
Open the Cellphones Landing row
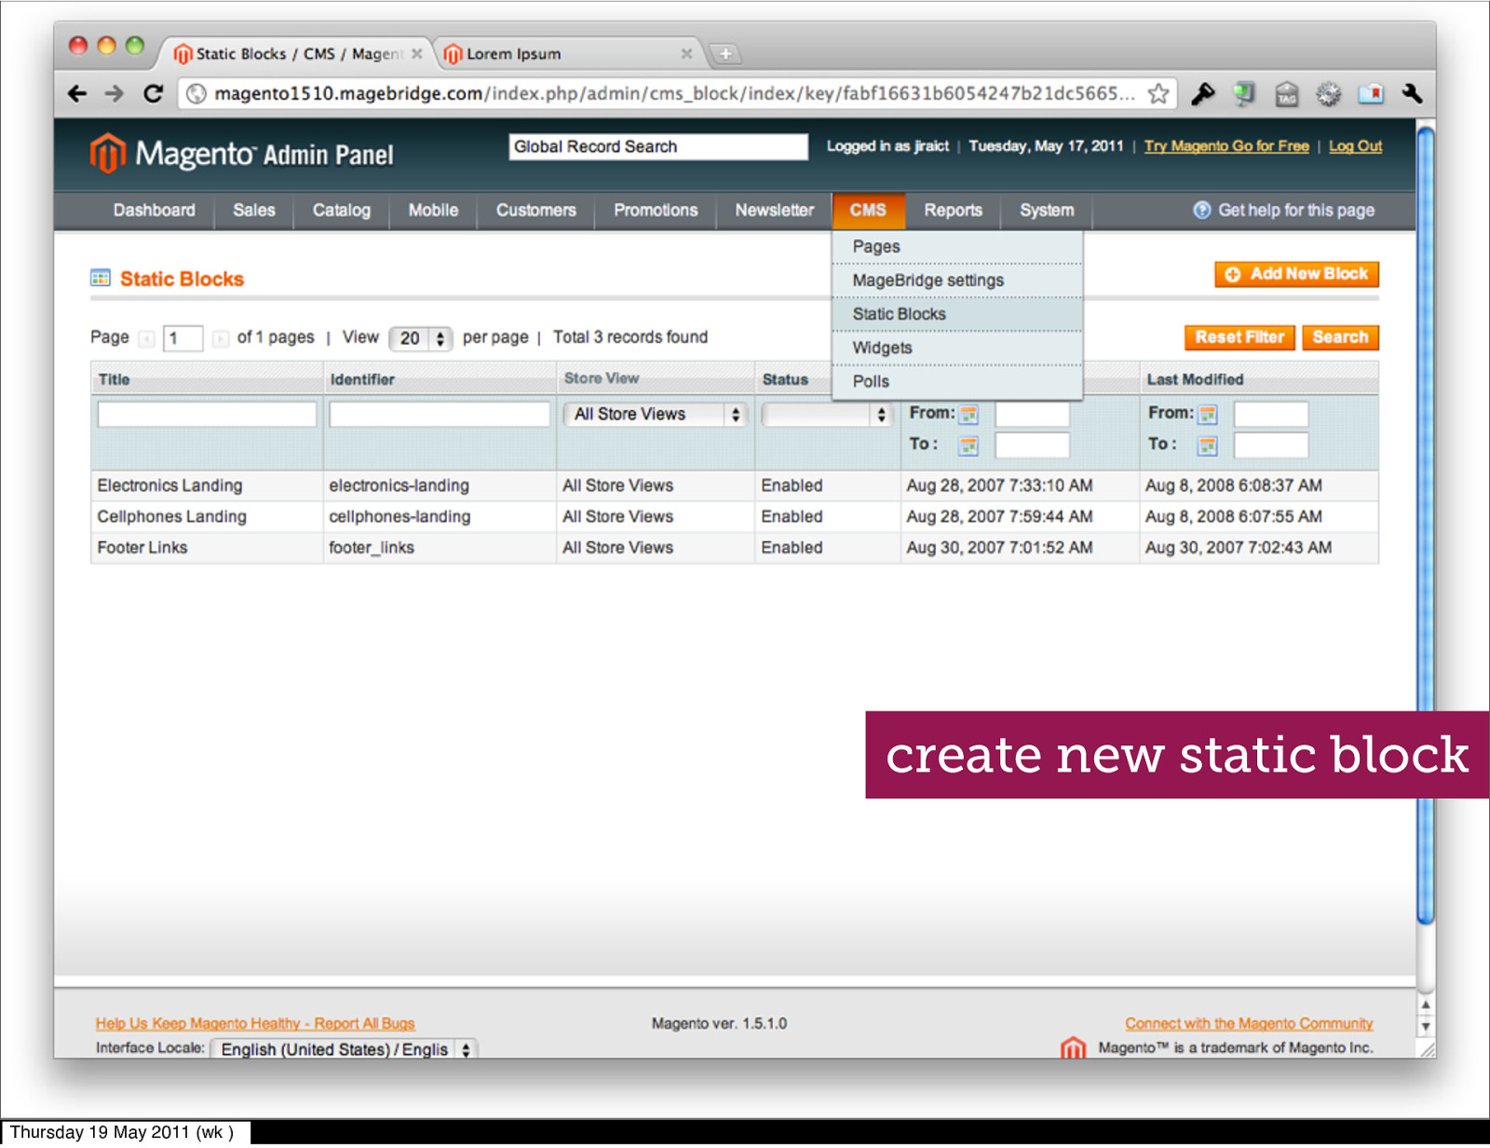[734, 517]
